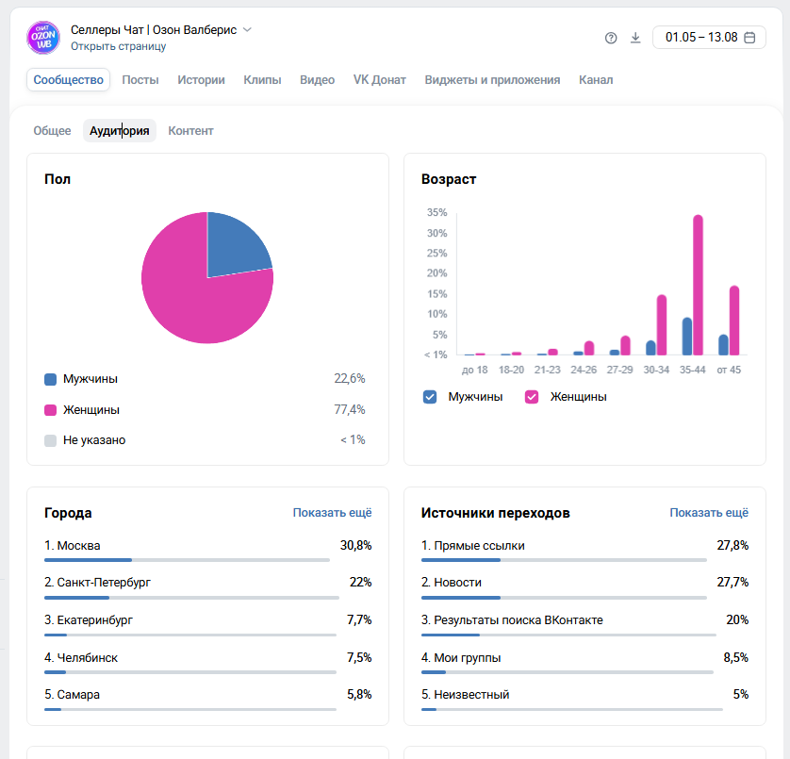This screenshot has width=790, height=759.
Task: Switch to the Посты tab
Action: click(x=140, y=79)
